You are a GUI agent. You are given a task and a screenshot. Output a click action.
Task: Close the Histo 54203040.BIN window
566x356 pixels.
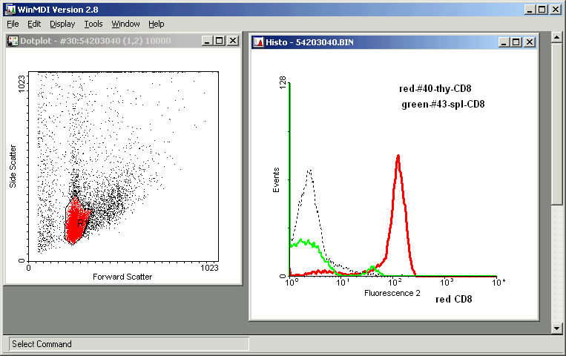[x=529, y=42]
